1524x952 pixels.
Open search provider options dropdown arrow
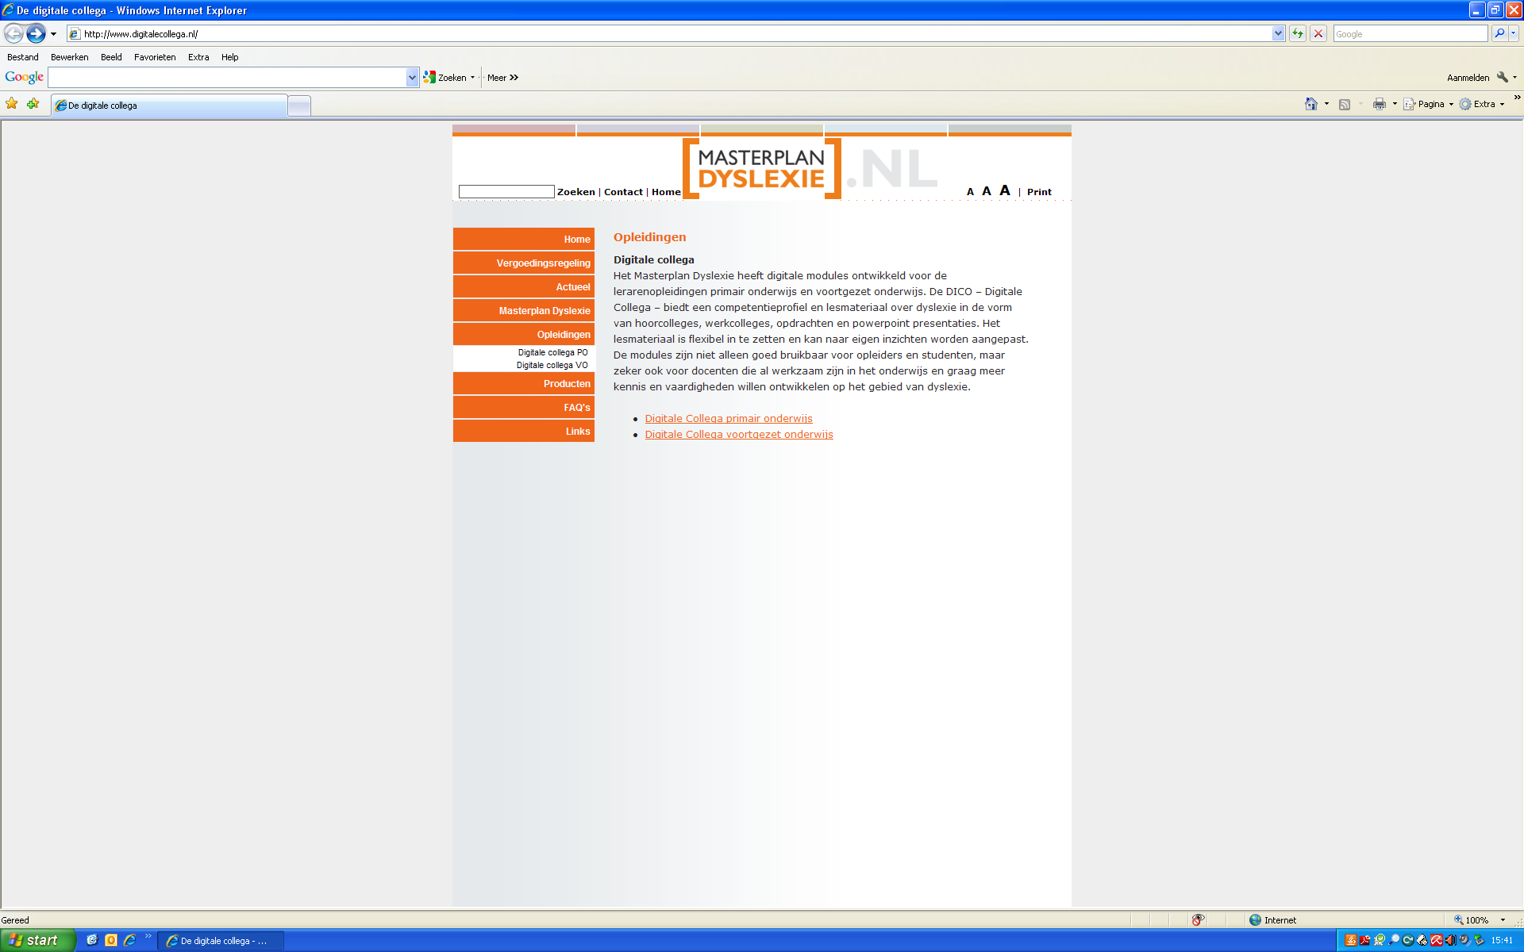click(x=1514, y=33)
